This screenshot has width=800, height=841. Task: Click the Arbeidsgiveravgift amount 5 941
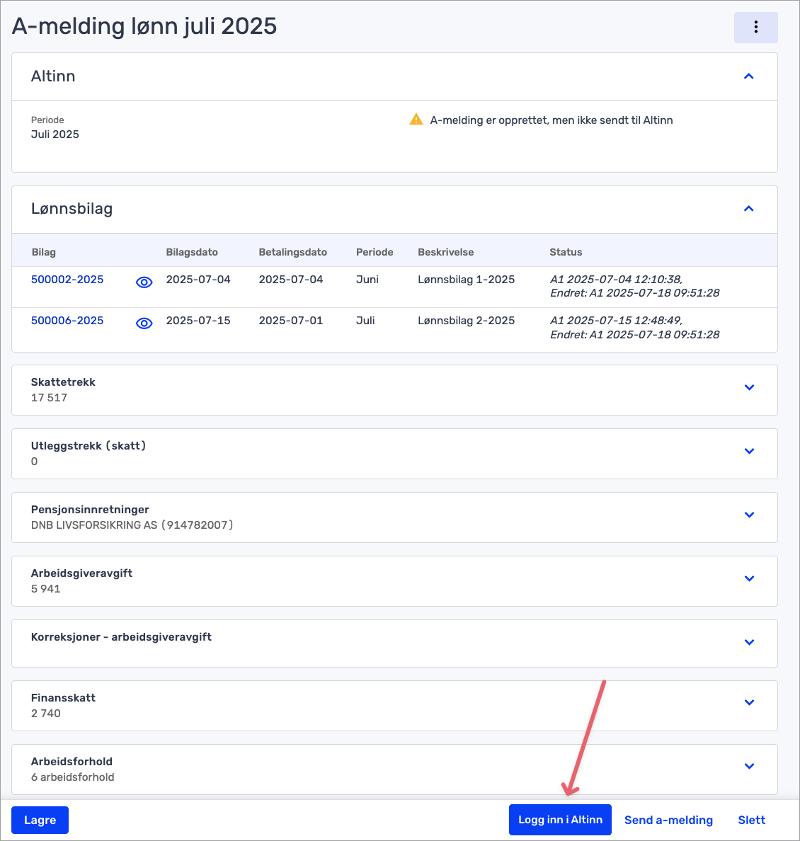click(x=45, y=589)
